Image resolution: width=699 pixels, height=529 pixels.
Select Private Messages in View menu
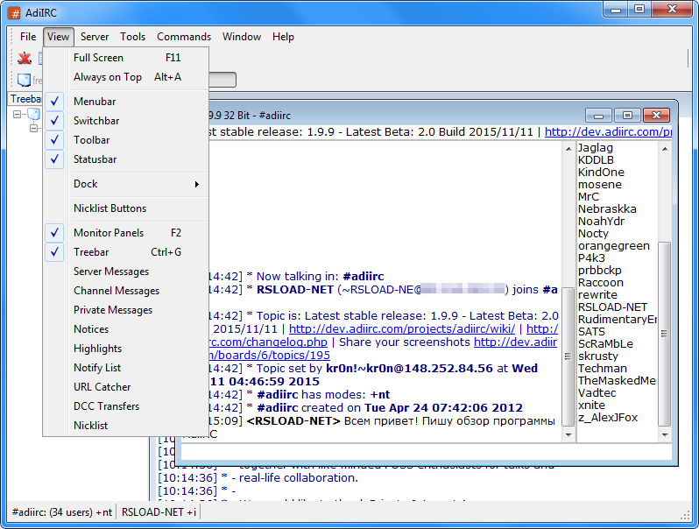pyautogui.click(x=126, y=310)
